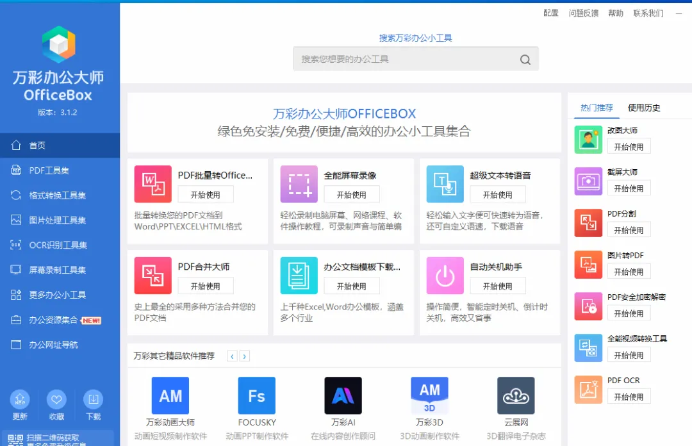Click the QR code icon at bottom

pyautogui.click(x=15, y=440)
